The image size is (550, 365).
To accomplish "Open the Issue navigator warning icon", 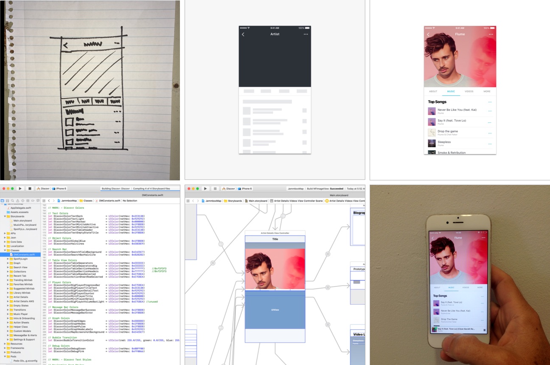I will click(x=17, y=200).
